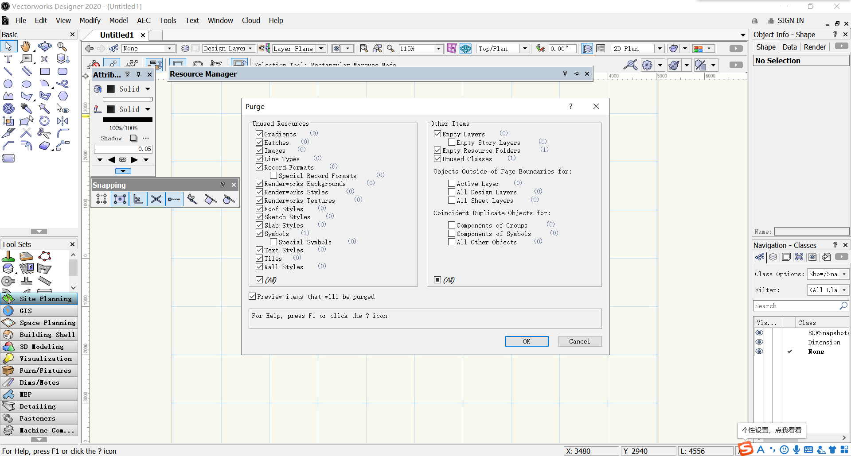
Task: Select the Oval tool
Action: point(26,84)
